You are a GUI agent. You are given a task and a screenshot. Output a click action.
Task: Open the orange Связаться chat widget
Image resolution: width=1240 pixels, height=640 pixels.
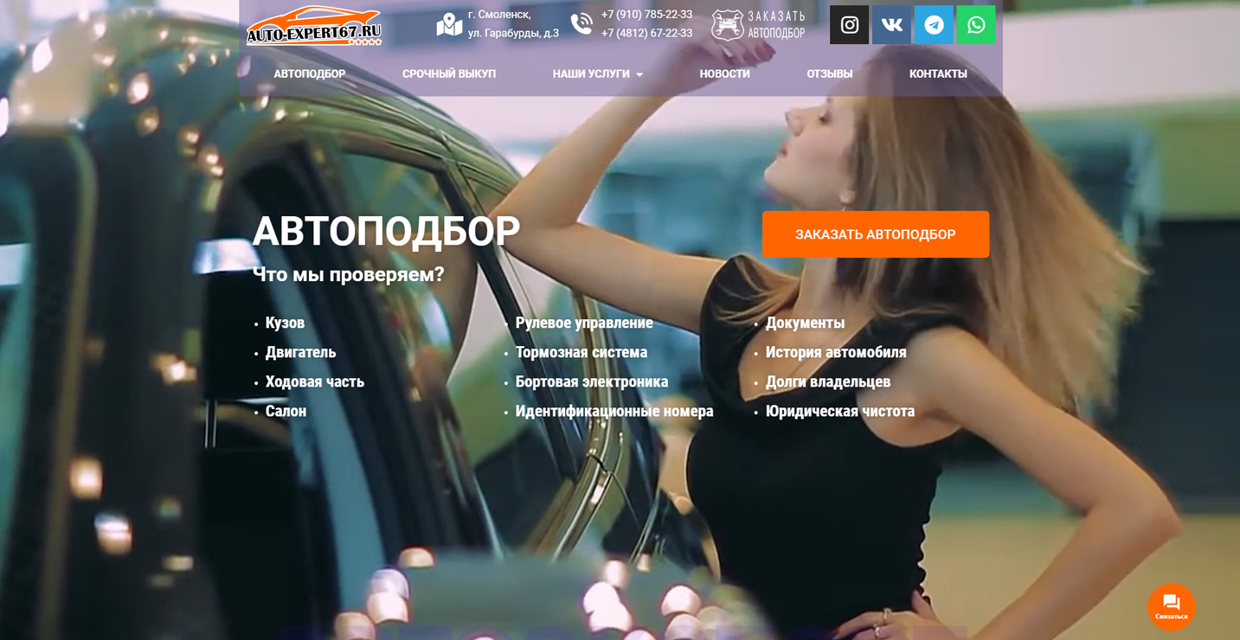[x=1171, y=606]
